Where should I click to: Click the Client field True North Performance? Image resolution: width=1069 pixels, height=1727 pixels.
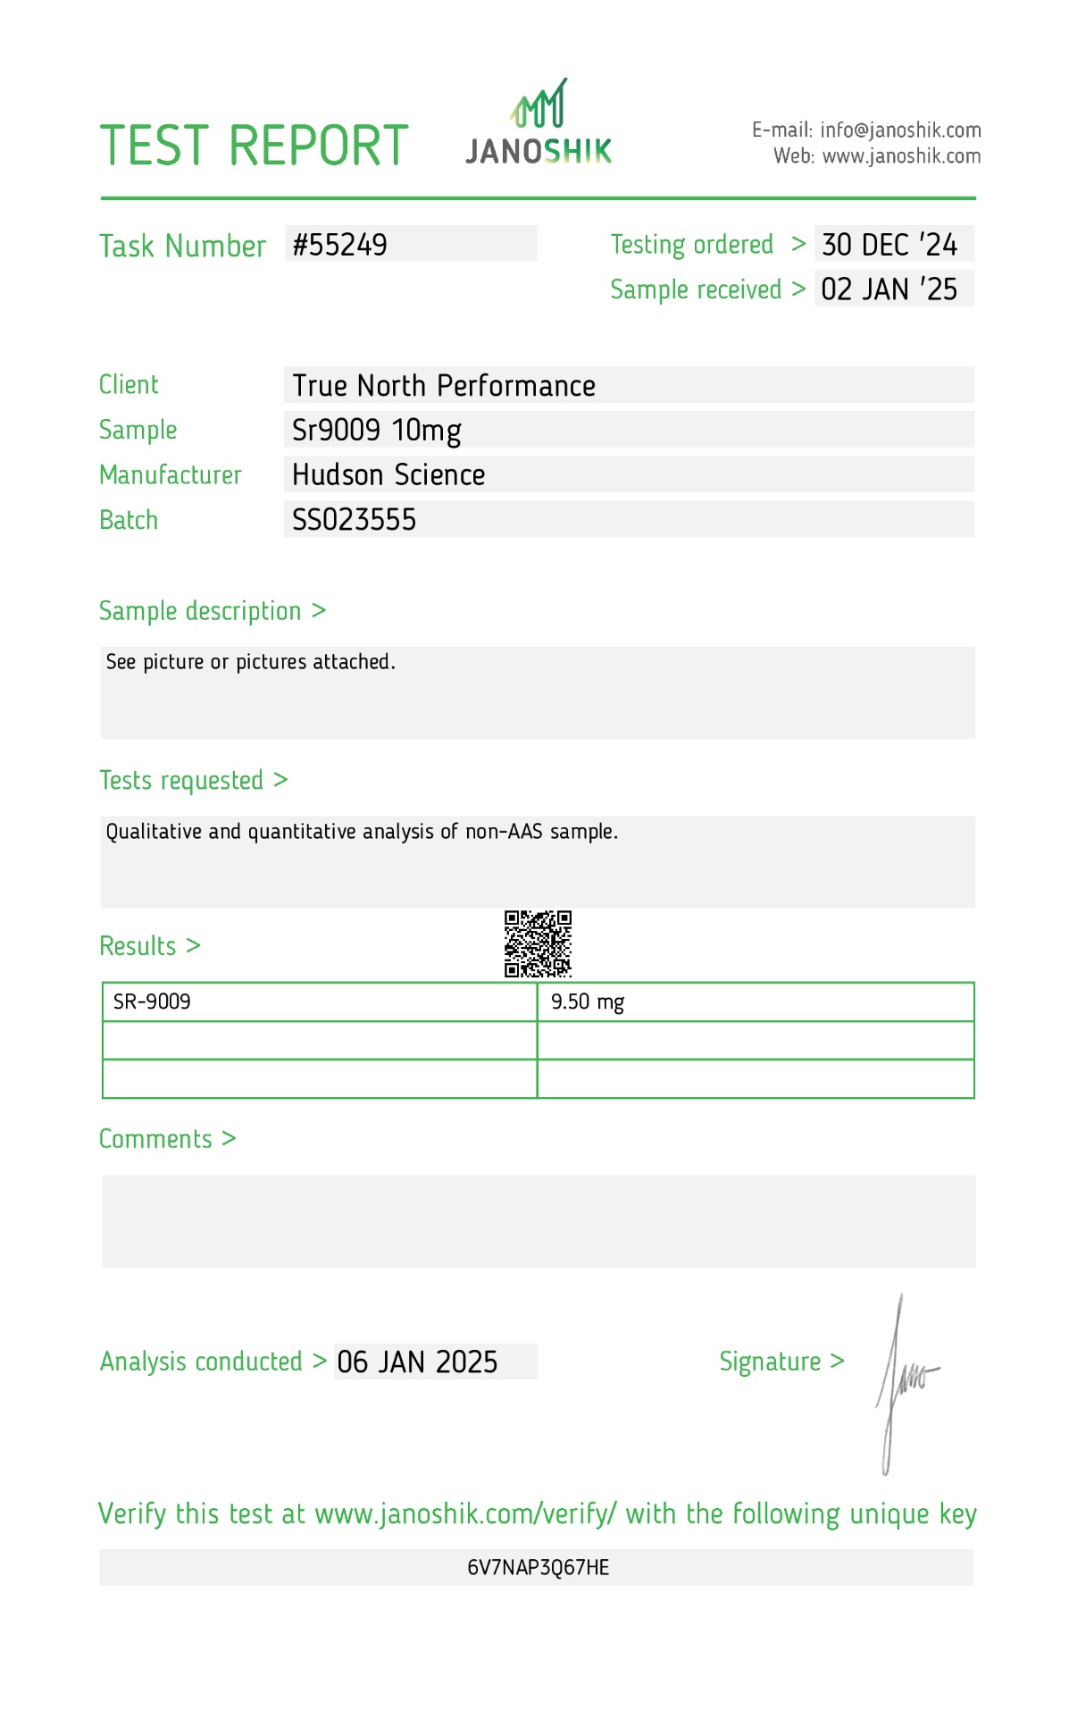(x=629, y=385)
